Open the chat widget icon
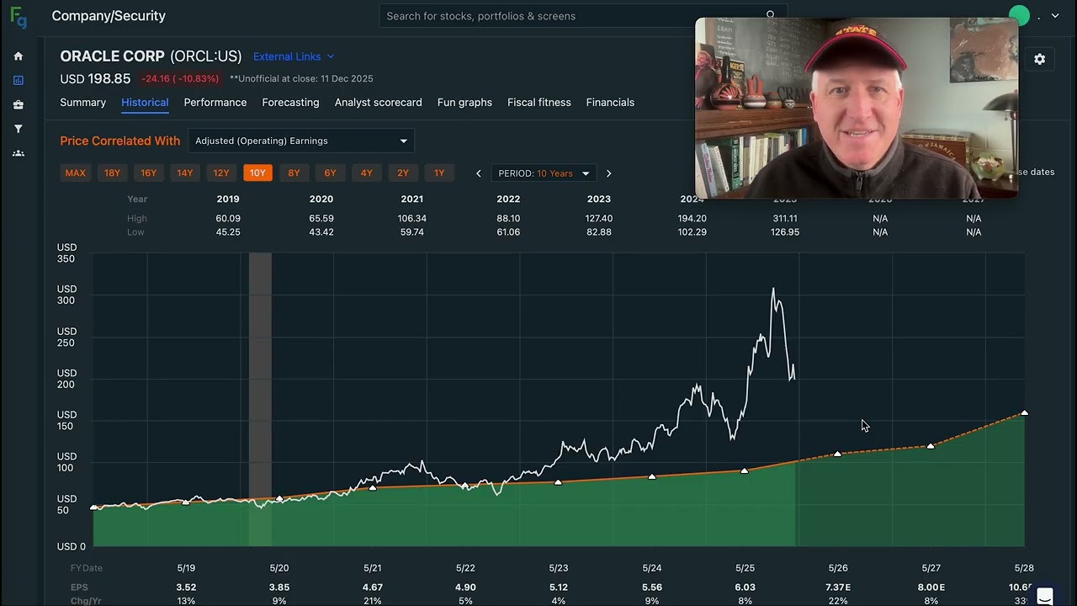 (x=1045, y=596)
